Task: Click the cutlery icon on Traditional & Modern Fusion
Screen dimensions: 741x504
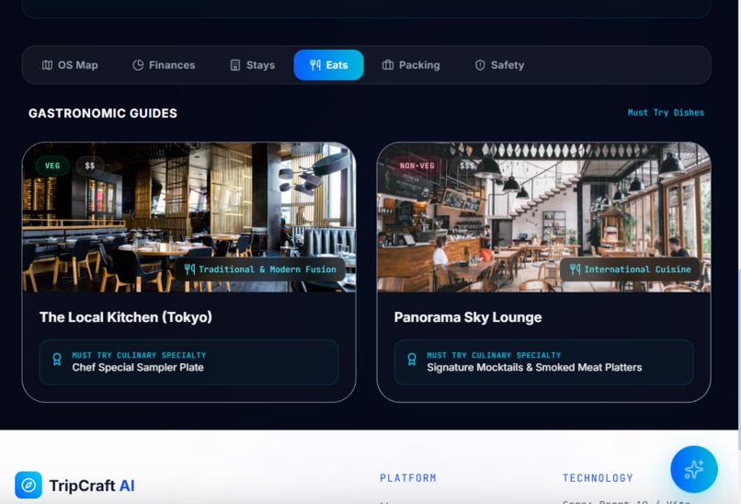Action: pos(189,269)
